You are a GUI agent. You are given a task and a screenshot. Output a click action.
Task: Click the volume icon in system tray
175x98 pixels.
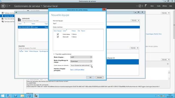[164, 96]
